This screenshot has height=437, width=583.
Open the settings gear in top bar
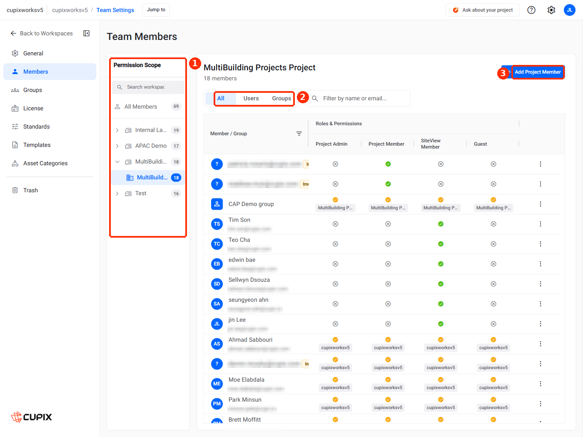tap(551, 10)
